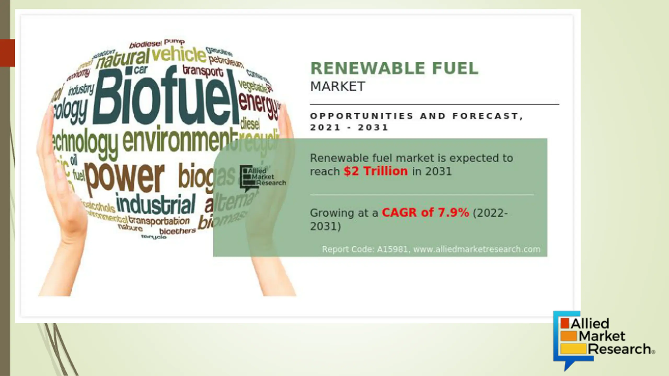Viewport: 669px width, 376px height.
Task: Click the red $2 Trillion highlighted text
Action: pyautogui.click(x=376, y=171)
